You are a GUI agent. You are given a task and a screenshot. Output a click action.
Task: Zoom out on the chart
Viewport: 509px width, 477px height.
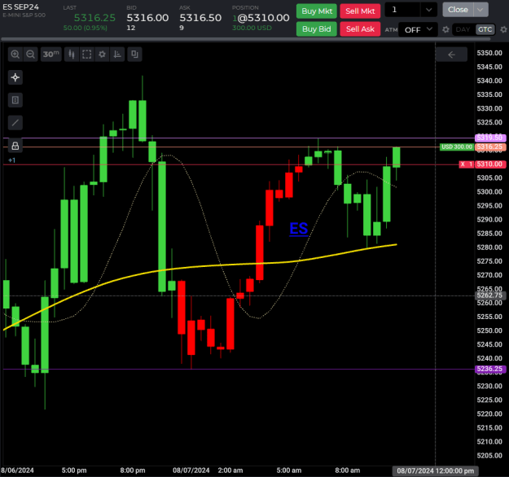click(30, 55)
